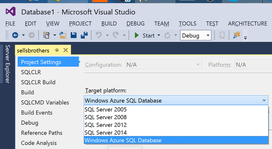The width and height of the screenshot is (272, 149).
Task: Open the Code Analysis page
Action: coord(39,143)
